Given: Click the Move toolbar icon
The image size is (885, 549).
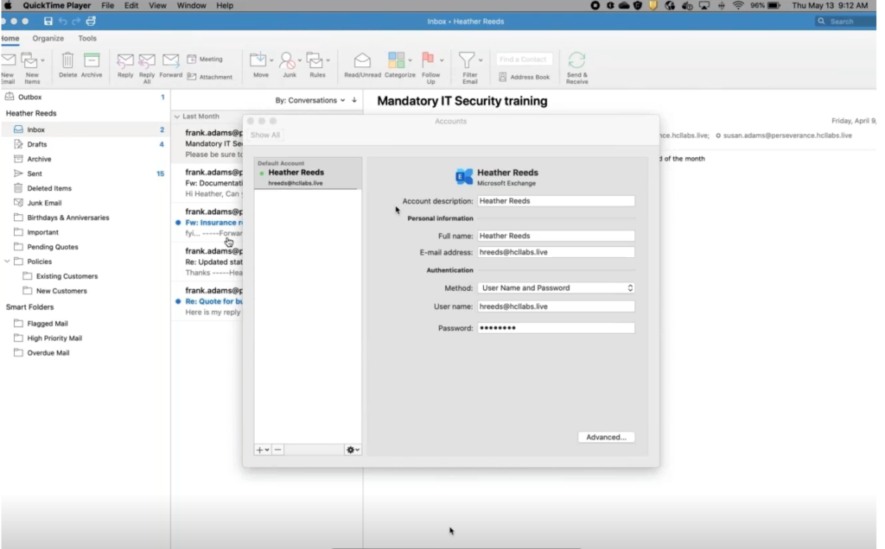Looking at the screenshot, I should click(x=258, y=60).
